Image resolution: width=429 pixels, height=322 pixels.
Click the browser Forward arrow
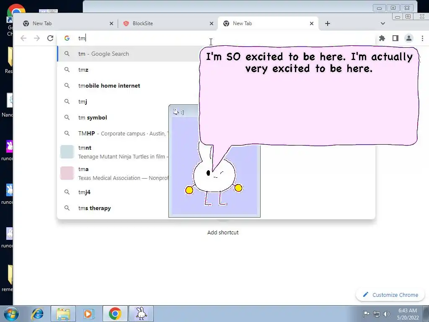(x=37, y=38)
